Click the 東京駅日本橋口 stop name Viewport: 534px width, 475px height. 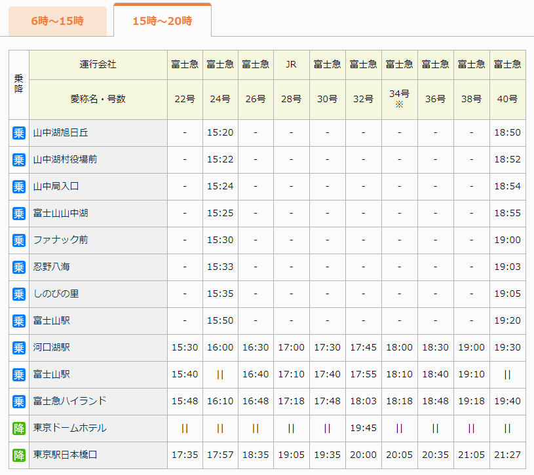(x=65, y=455)
